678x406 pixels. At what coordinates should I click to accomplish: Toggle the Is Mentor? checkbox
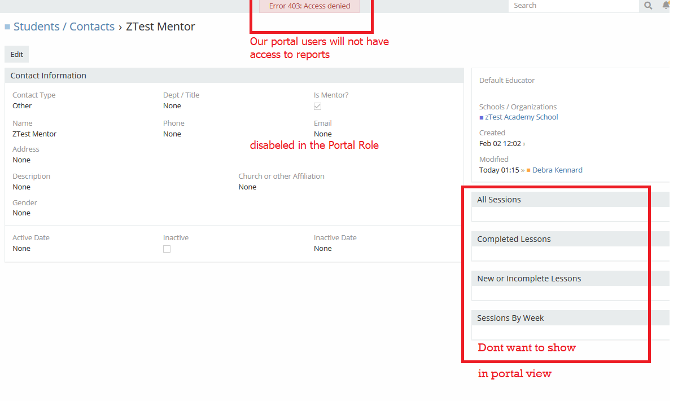[x=317, y=106]
